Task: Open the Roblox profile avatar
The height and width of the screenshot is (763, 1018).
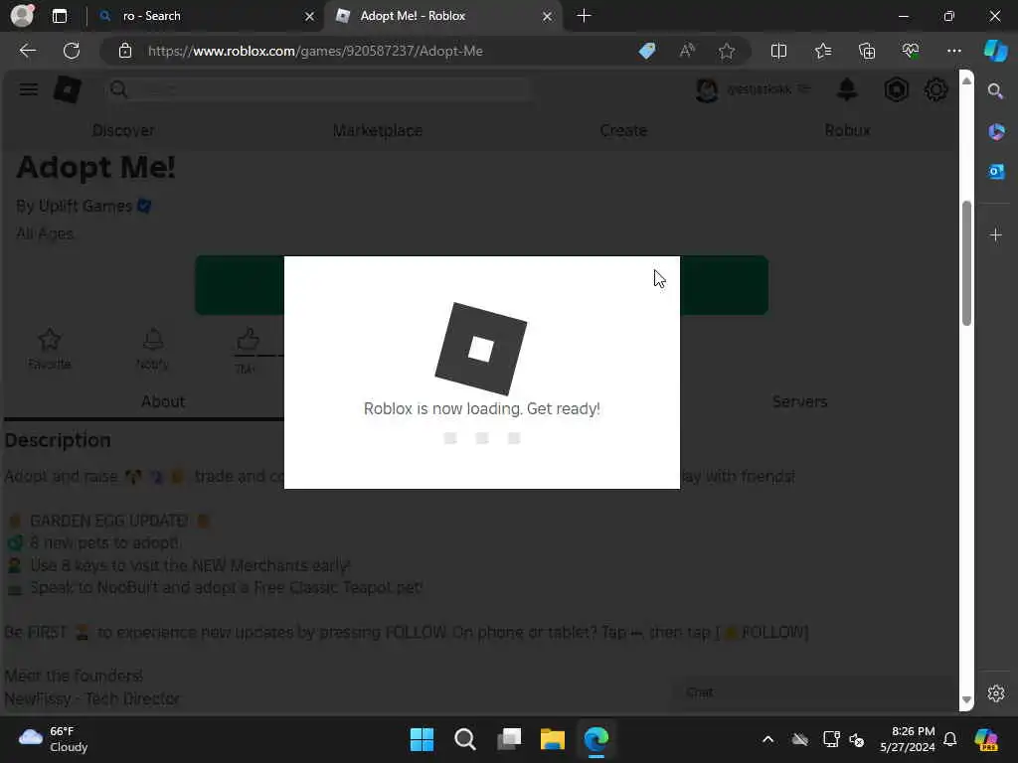Action: click(707, 89)
